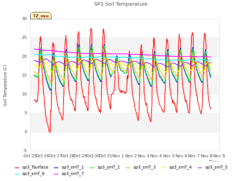This screenshot has width=242, height=181.
Task: Click the purple sp3_smT_5 legend swatch
Action: 200,167
